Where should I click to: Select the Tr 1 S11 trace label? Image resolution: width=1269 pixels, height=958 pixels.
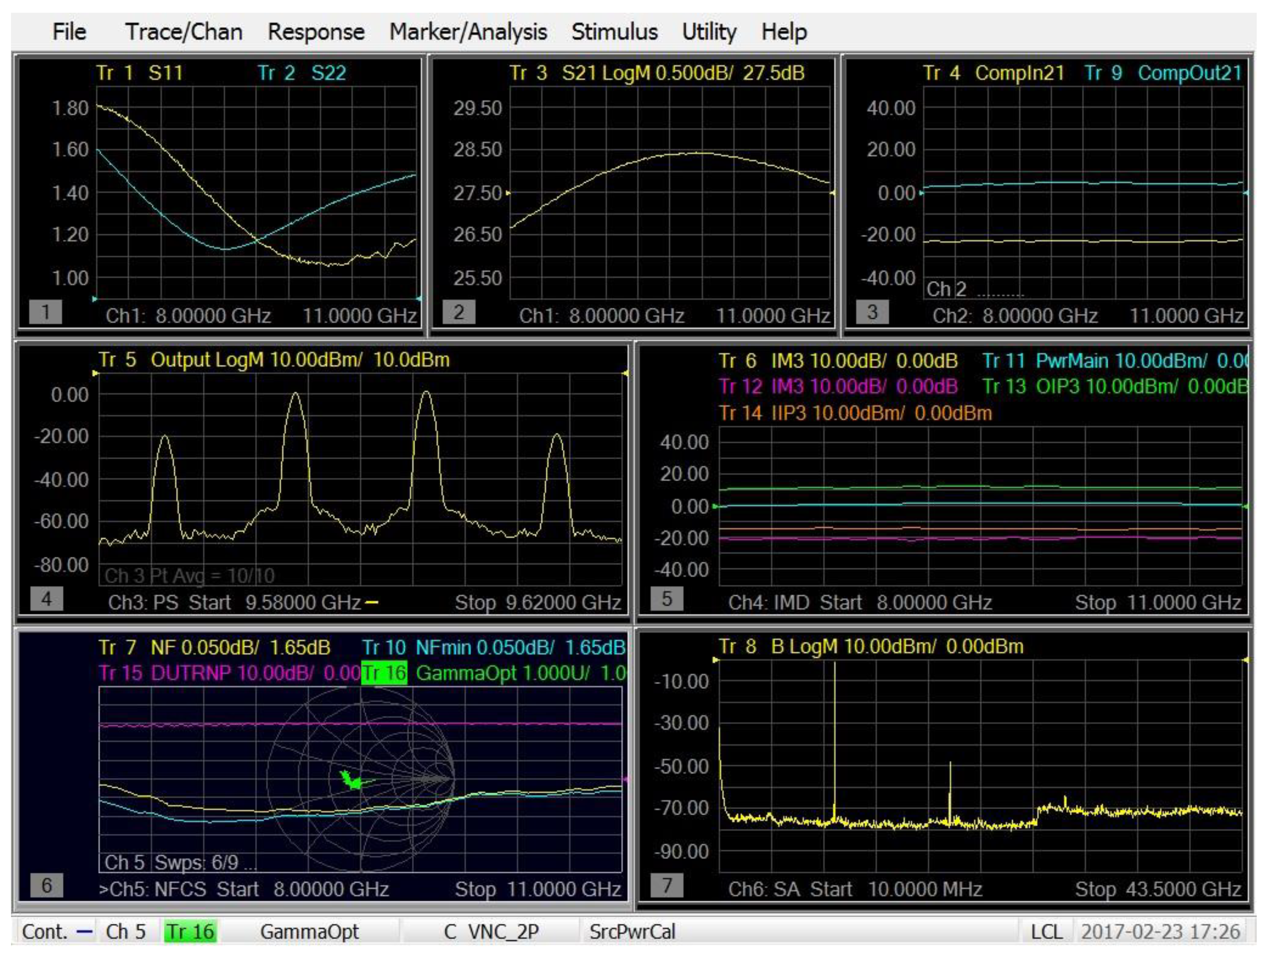click(140, 73)
